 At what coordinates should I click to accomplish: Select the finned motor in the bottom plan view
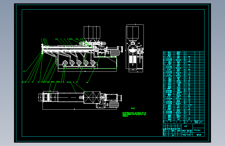114,104
